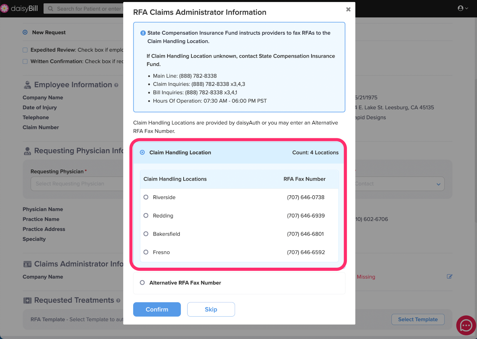Open Requested Treatments help icon

(x=118, y=301)
